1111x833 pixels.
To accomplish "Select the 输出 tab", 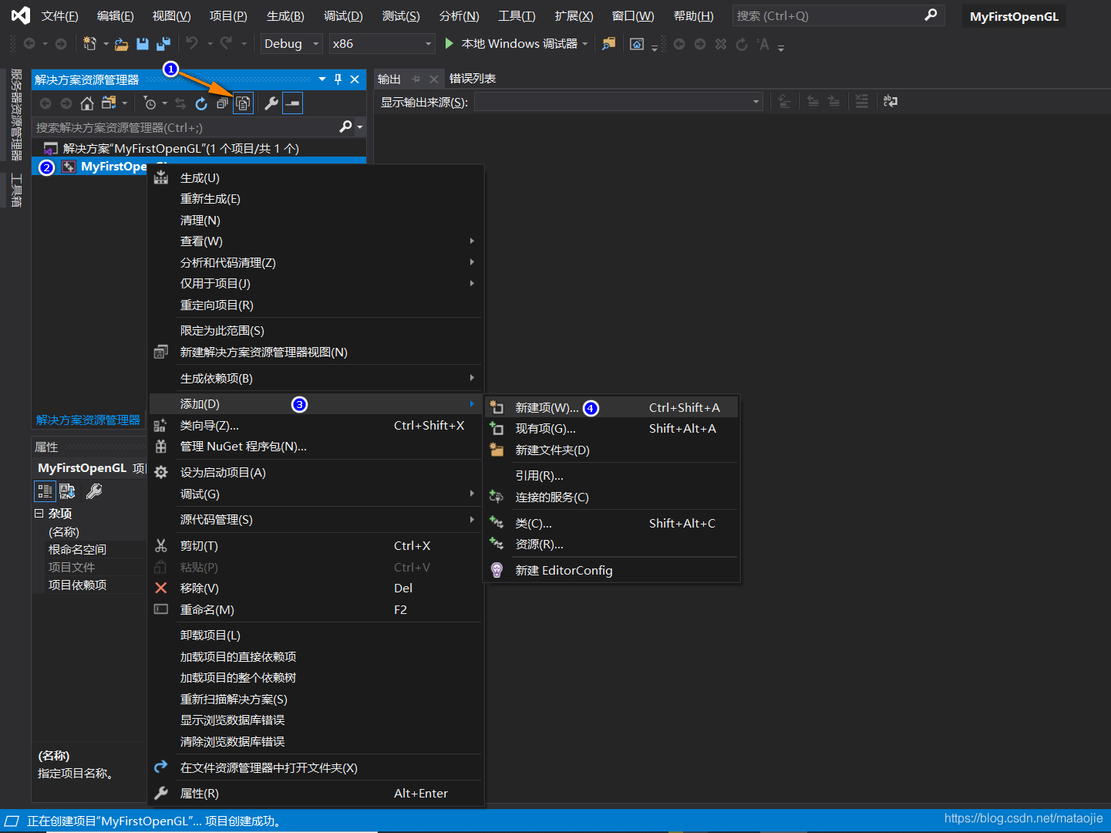I will pyautogui.click(x=389, y=79).
